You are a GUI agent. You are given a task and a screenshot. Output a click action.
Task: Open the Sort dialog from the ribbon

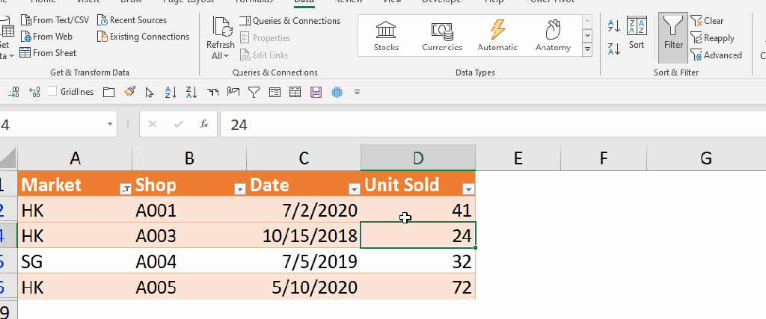point(637,34)
